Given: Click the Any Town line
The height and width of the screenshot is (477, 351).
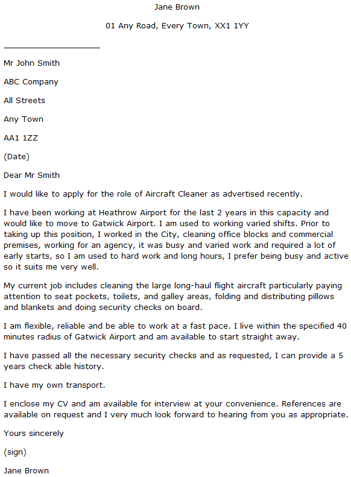Looking at the screenshot, I should [24, 119].
